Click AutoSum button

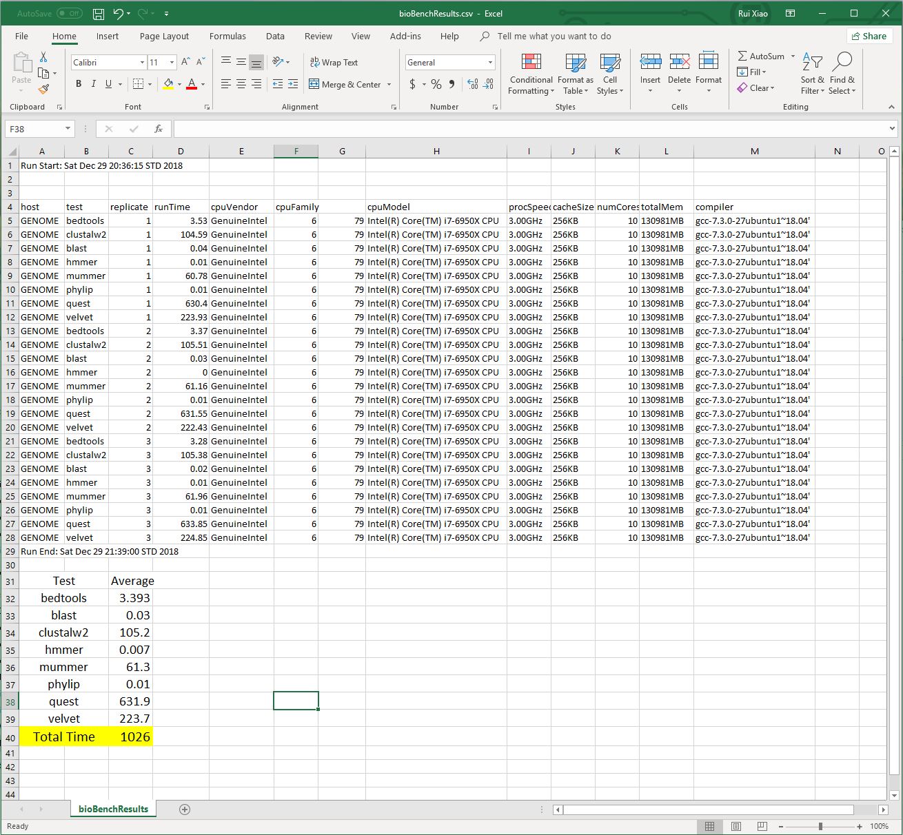[761, 56]
